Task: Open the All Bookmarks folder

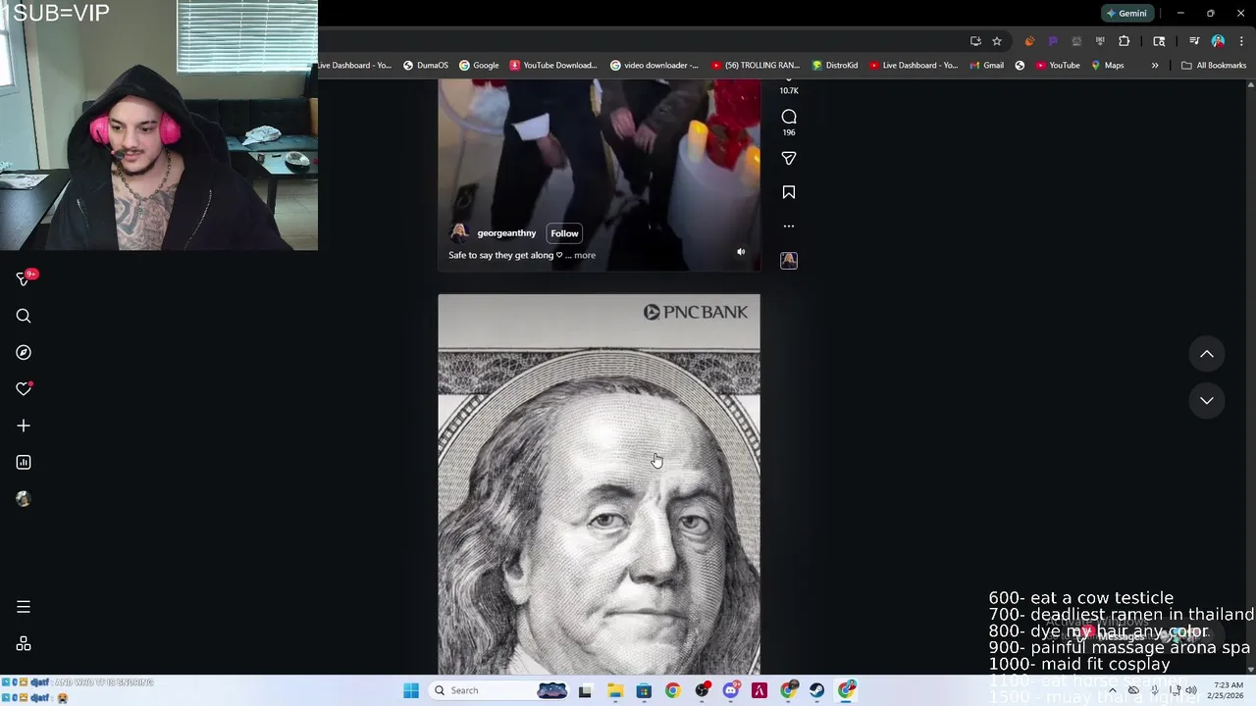Action: coord(1214,66)
